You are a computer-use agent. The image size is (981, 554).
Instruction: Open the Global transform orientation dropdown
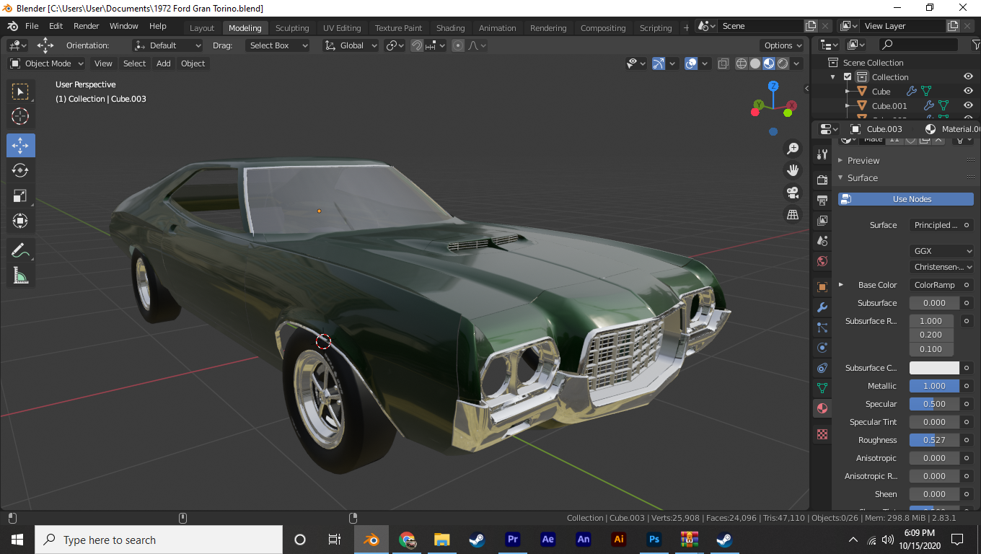(x=351, y=45)
